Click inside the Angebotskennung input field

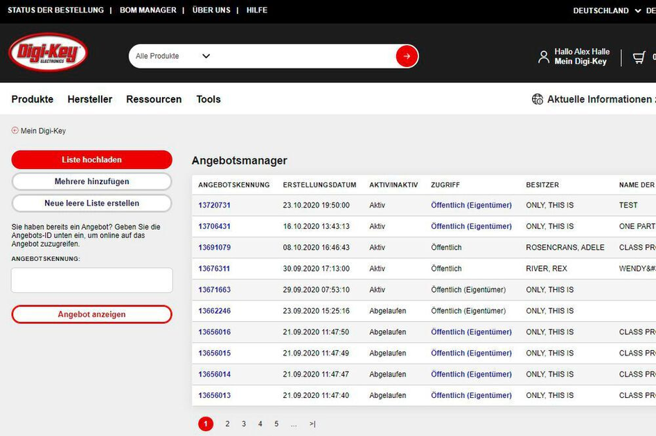click(x=91, y=280)
